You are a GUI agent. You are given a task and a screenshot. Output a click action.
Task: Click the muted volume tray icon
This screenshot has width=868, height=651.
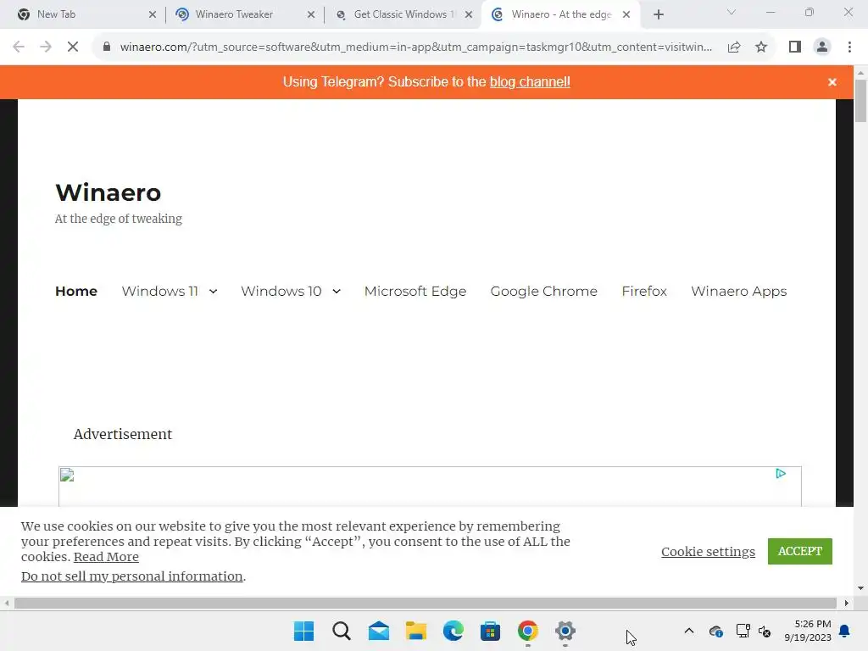(x=765, y=631)
